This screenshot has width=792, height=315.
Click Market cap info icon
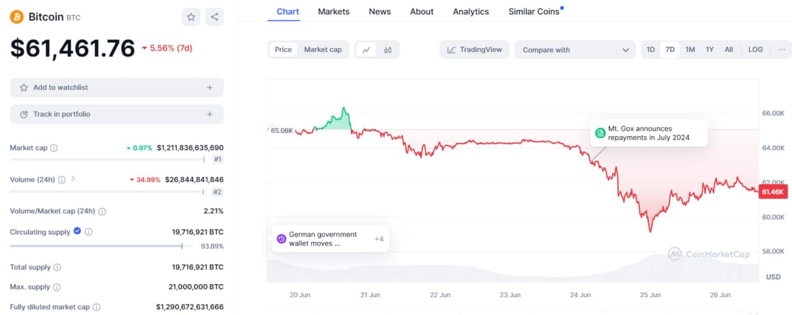(54, 149)
